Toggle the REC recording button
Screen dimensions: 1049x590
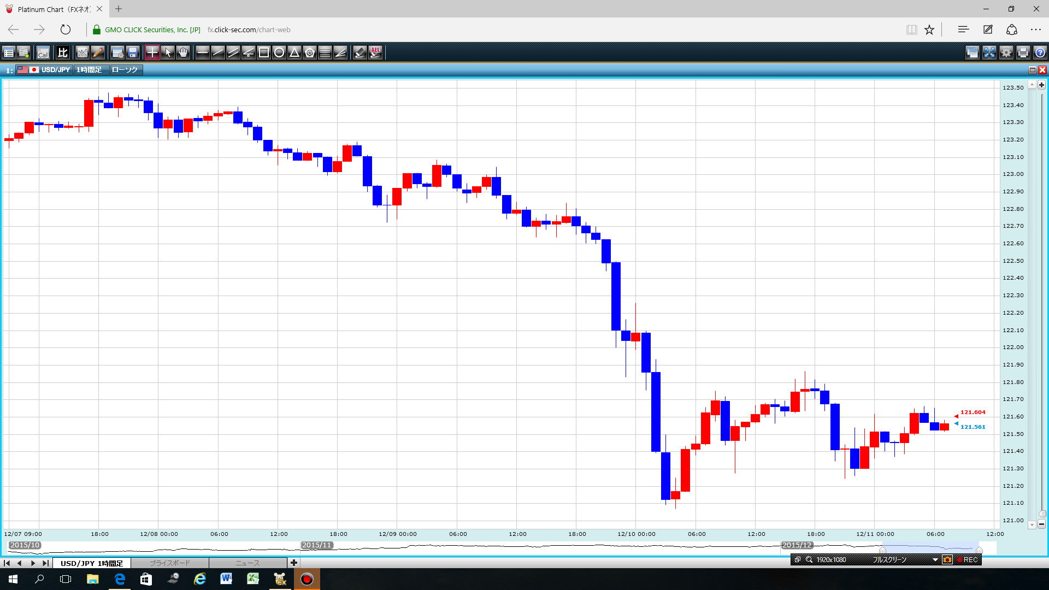point(967,559)
